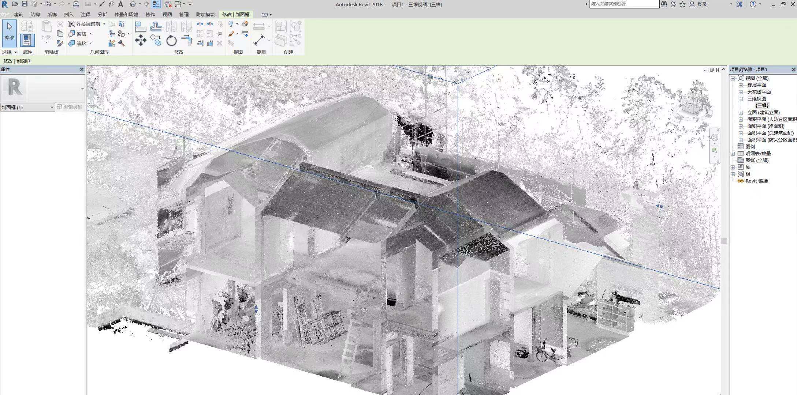Collapse the 三维视图 tree node
797x395 pixels.
coord(741,99)
